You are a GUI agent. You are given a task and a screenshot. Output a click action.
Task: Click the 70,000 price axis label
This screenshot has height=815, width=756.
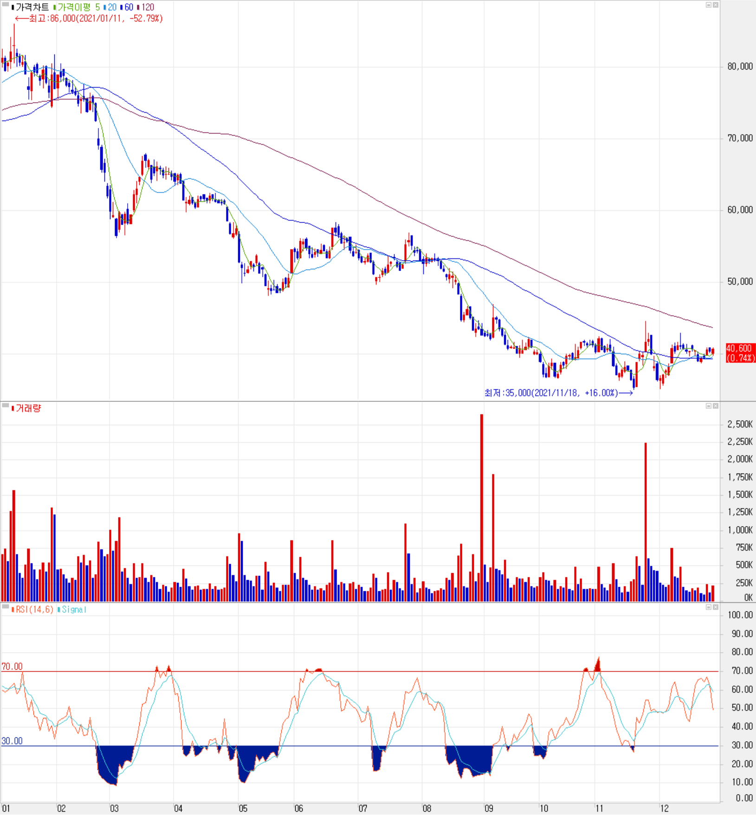click(x=740, y=138)
